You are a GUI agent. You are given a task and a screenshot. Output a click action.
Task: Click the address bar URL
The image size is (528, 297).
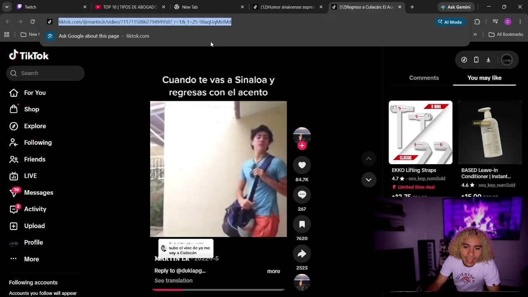pos(145,22)
